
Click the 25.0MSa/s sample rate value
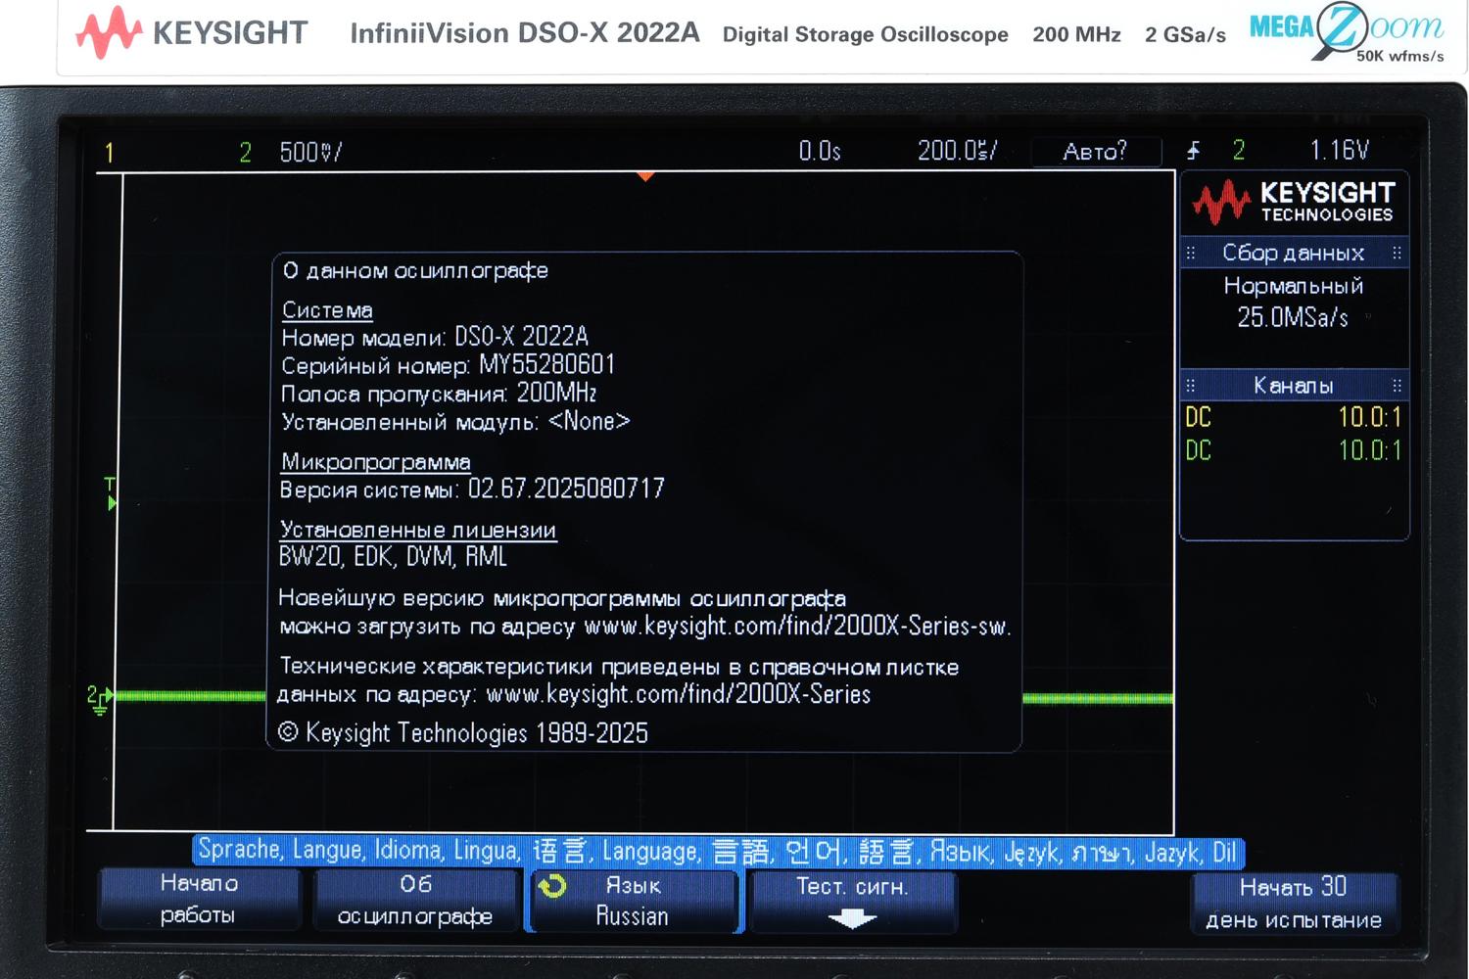pyautogui.click(x=1293, y=317)
